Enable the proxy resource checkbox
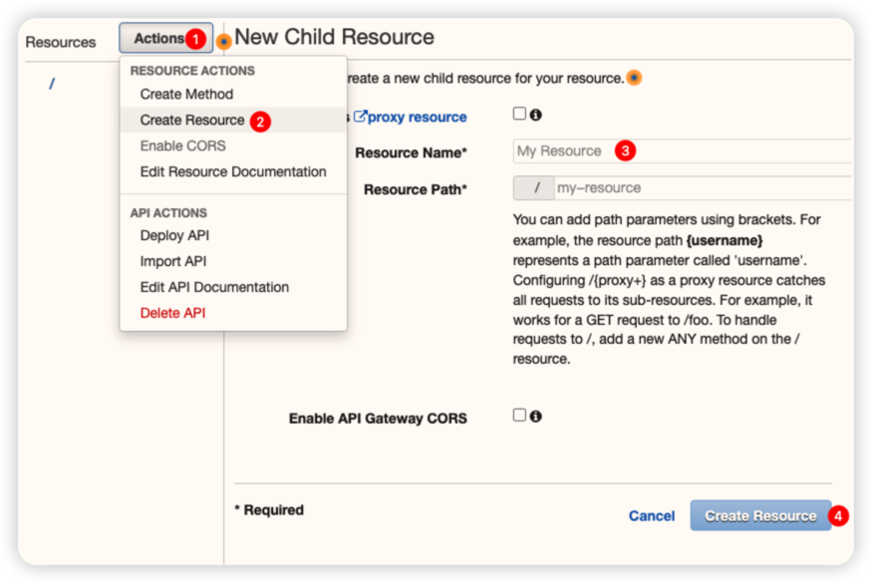The image size is (872, 583). pos(519,115)
